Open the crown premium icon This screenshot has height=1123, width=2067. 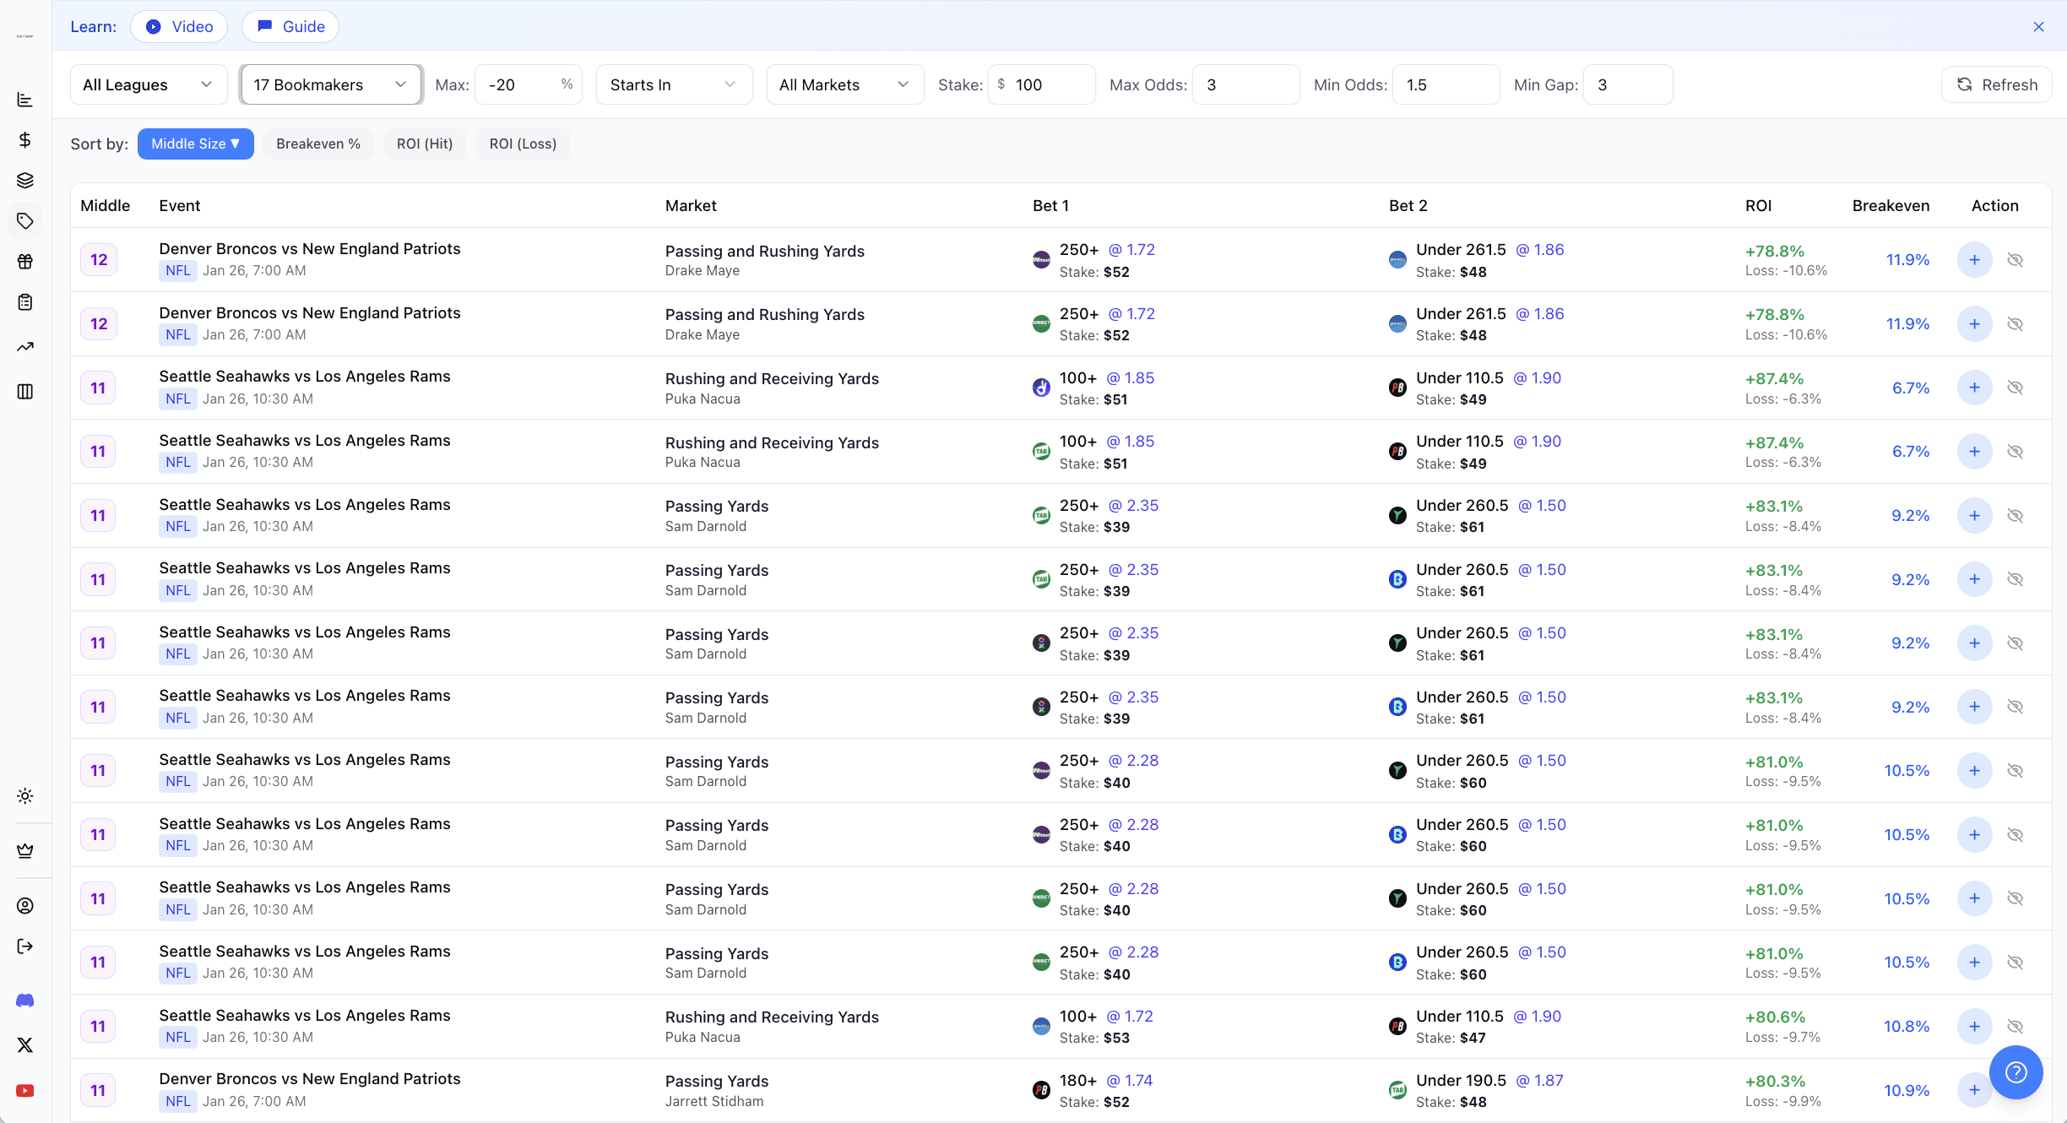25,850
